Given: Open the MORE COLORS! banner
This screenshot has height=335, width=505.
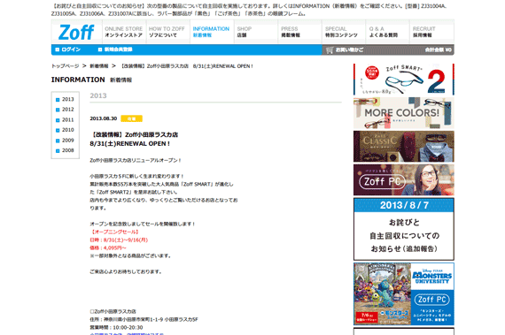Looking at the screenshot, I should click(403, 113).
